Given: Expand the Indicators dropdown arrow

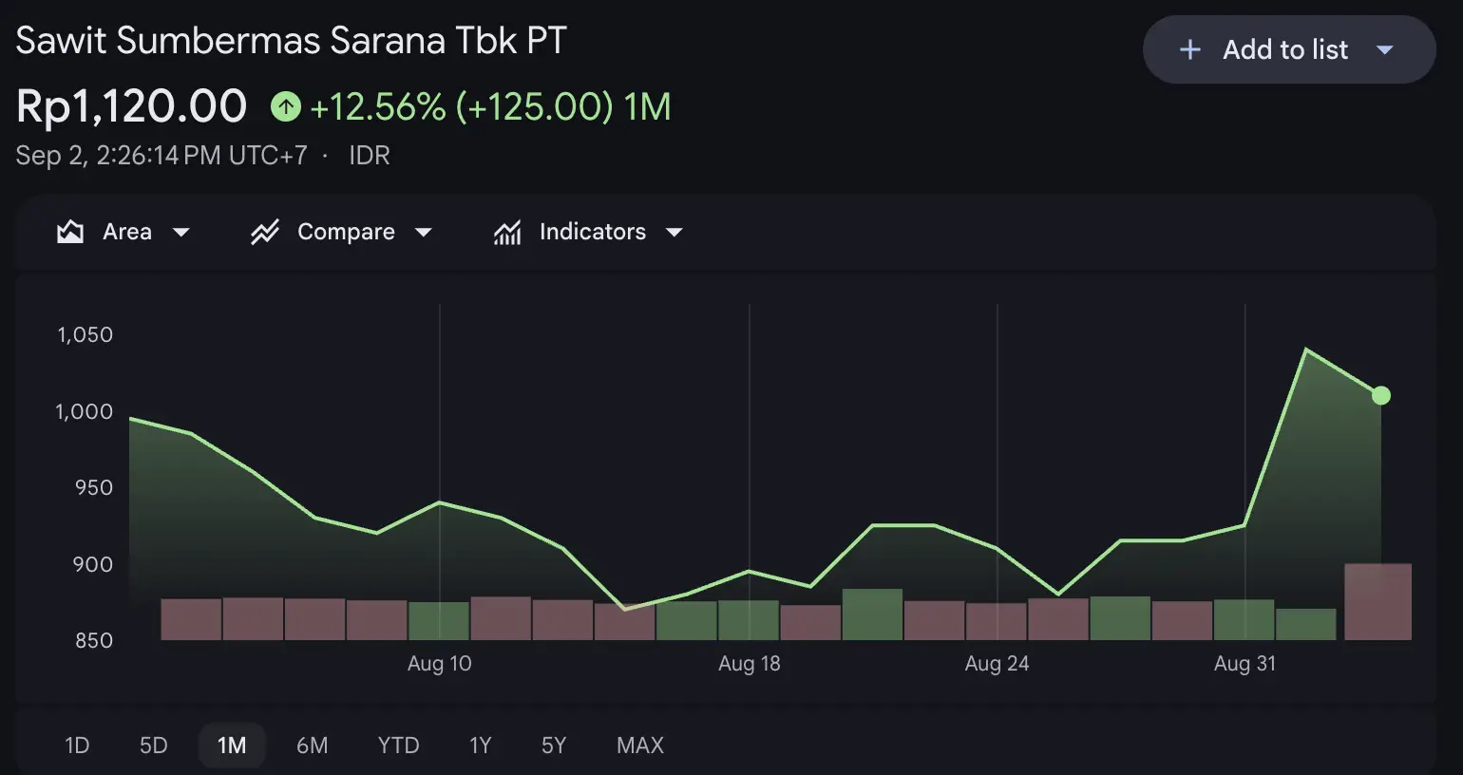Looking at the screenshot, I should coord(674,233).
